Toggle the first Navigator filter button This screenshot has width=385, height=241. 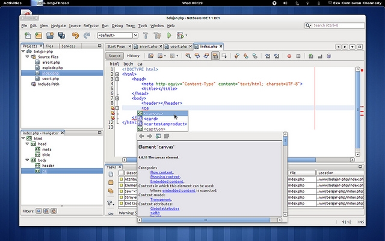pos(38,211)
